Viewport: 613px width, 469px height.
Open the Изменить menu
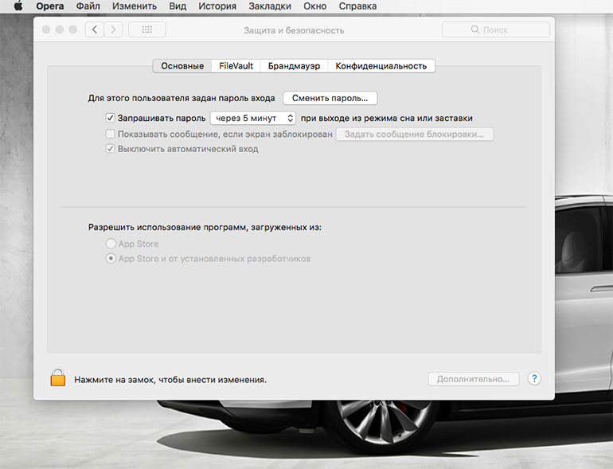(x=135, y=6)
